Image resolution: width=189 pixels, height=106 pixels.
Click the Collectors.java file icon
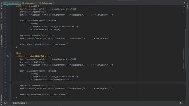pos(23,3)
